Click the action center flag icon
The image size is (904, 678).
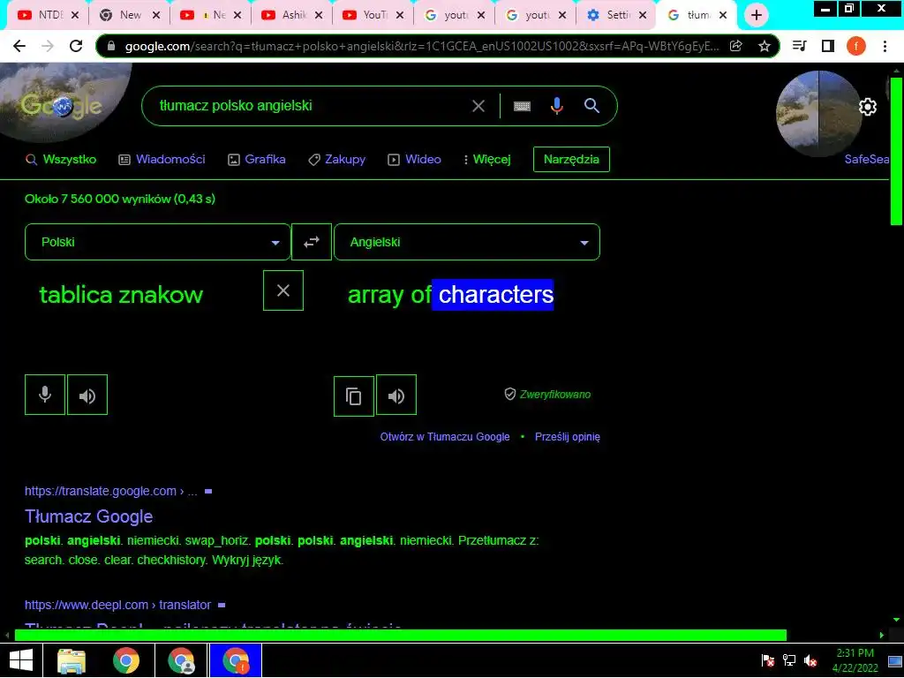[x=767, y=660]
